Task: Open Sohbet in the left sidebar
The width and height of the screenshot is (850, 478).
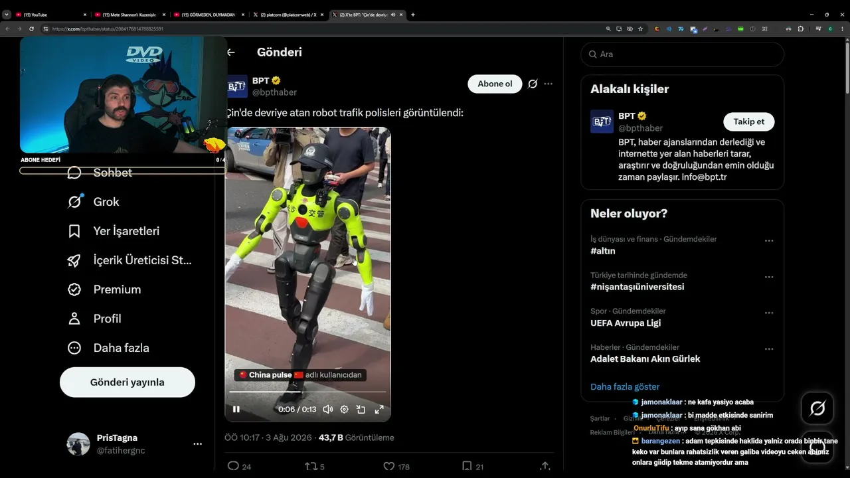Action: (x=100, y=173)
